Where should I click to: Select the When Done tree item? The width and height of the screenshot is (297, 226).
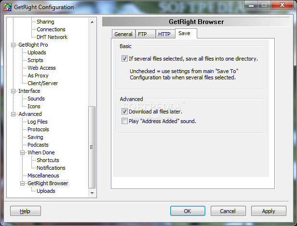click(x=41, y=152)
